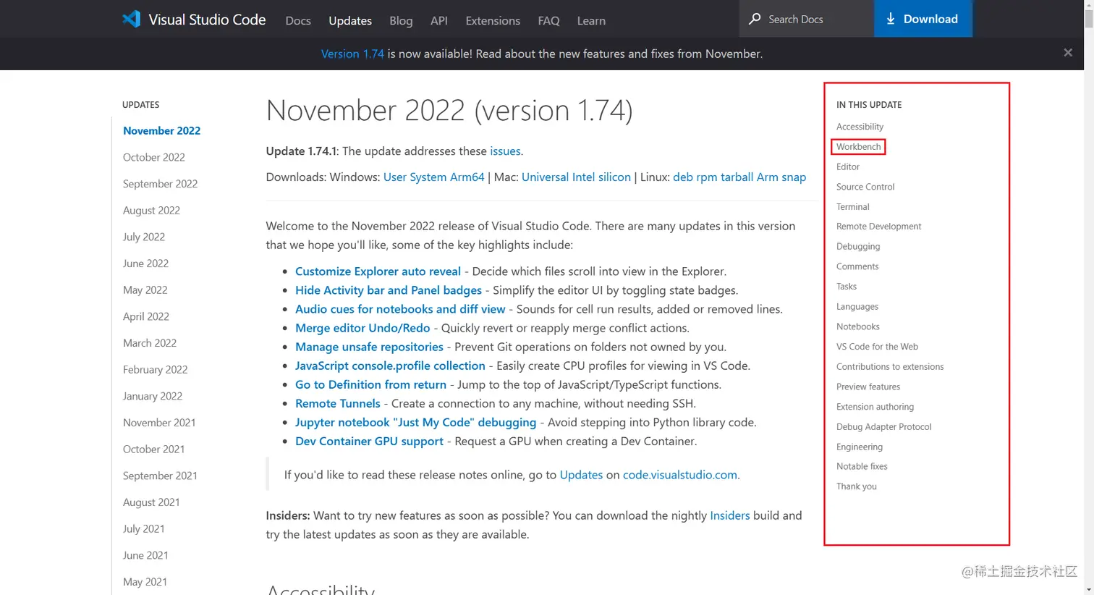This screenshot has width=1094, height=595.
Task: Jump to Editor section in sidebar
Action: (848, 166)
